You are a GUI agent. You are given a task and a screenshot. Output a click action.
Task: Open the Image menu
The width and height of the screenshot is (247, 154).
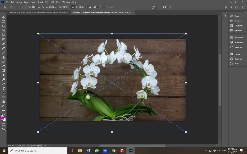point(19,2)
